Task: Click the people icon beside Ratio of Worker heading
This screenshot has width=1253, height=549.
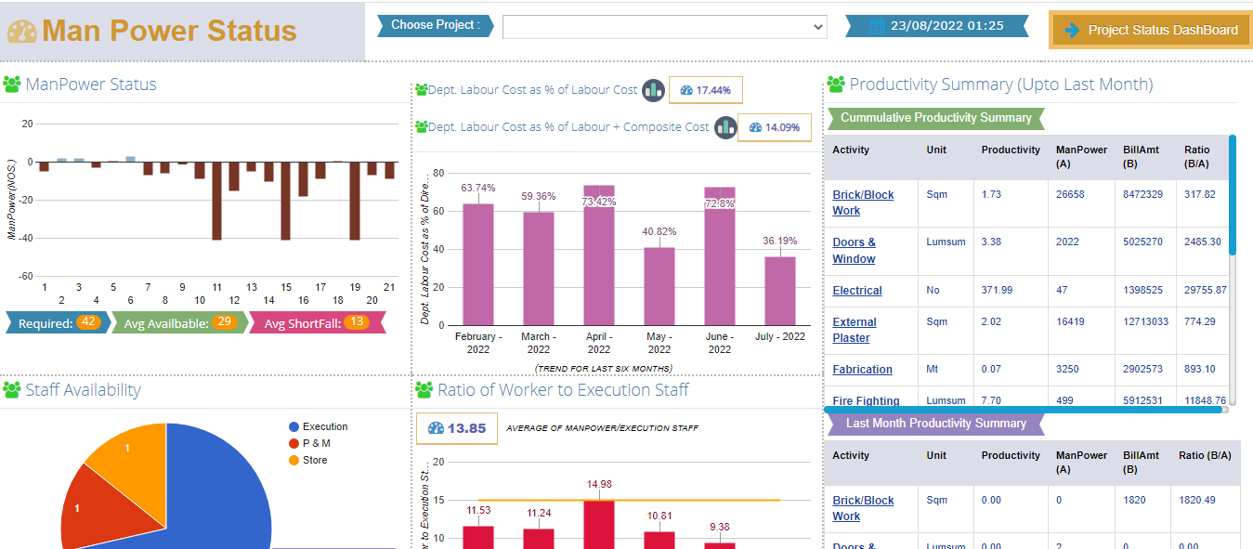Action: pos(424,390)
